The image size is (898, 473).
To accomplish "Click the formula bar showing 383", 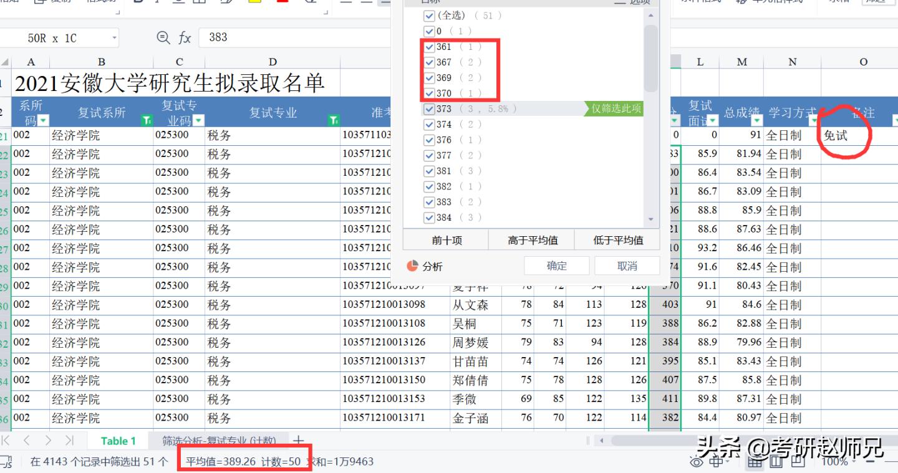I will click(x=293, y=37).
